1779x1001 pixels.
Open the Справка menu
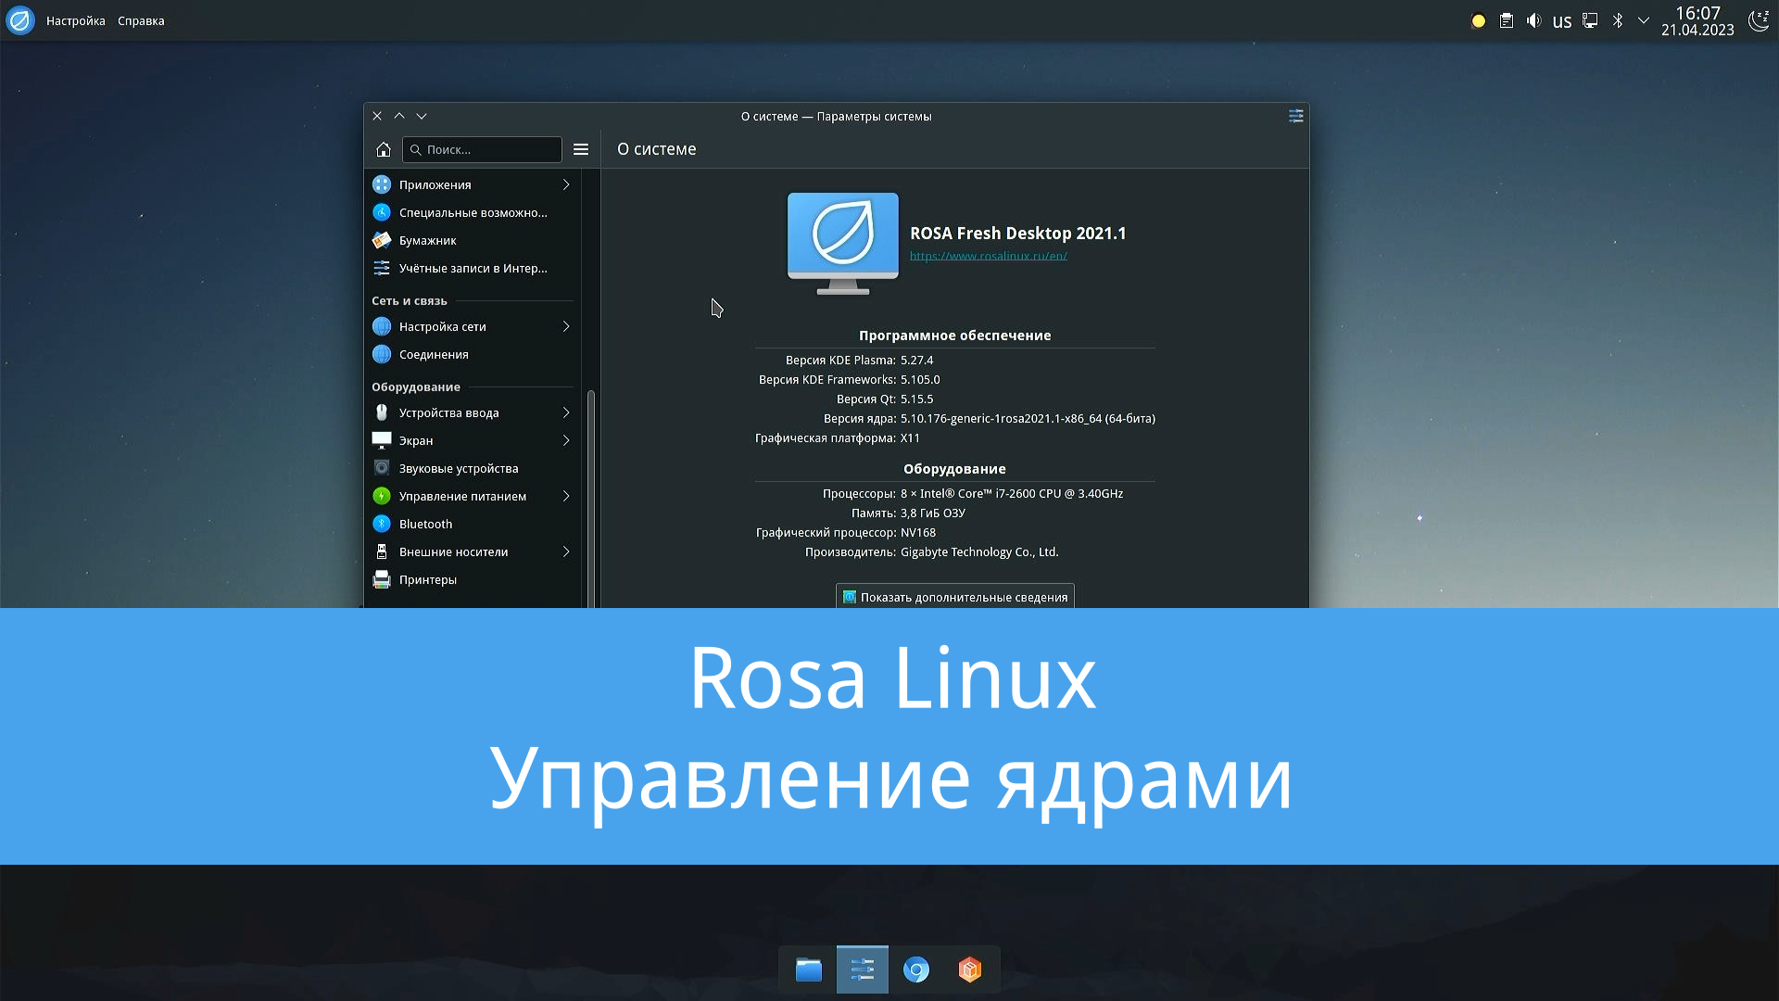140,20
